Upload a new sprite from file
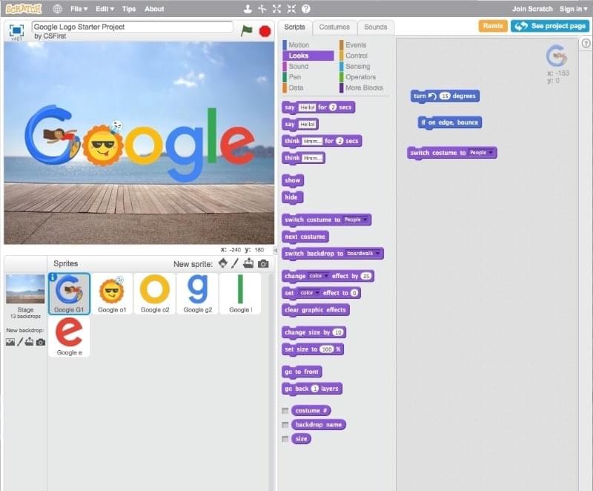Screen dimensions: 593x491 (x=248, y=263)
